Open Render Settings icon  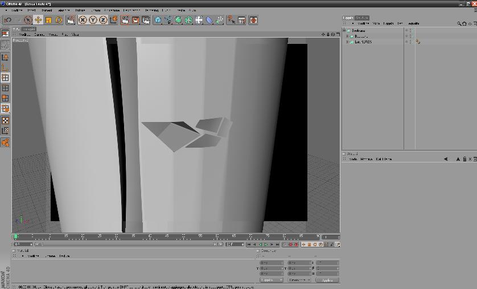pos(146,20)
